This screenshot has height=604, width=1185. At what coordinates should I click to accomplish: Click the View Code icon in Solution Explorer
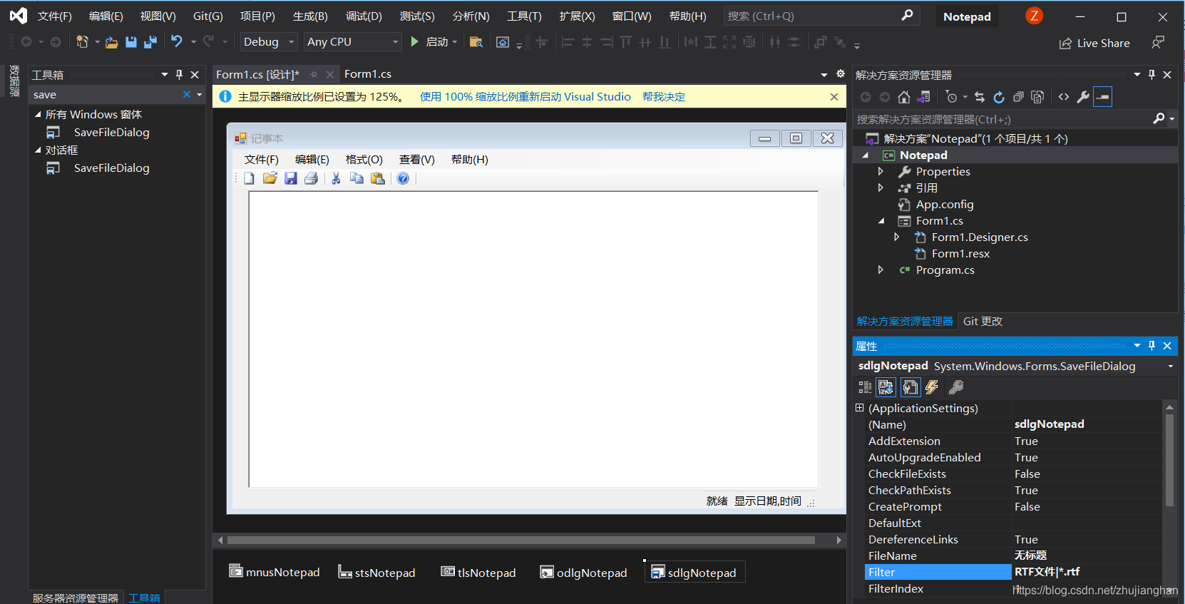1064,97
